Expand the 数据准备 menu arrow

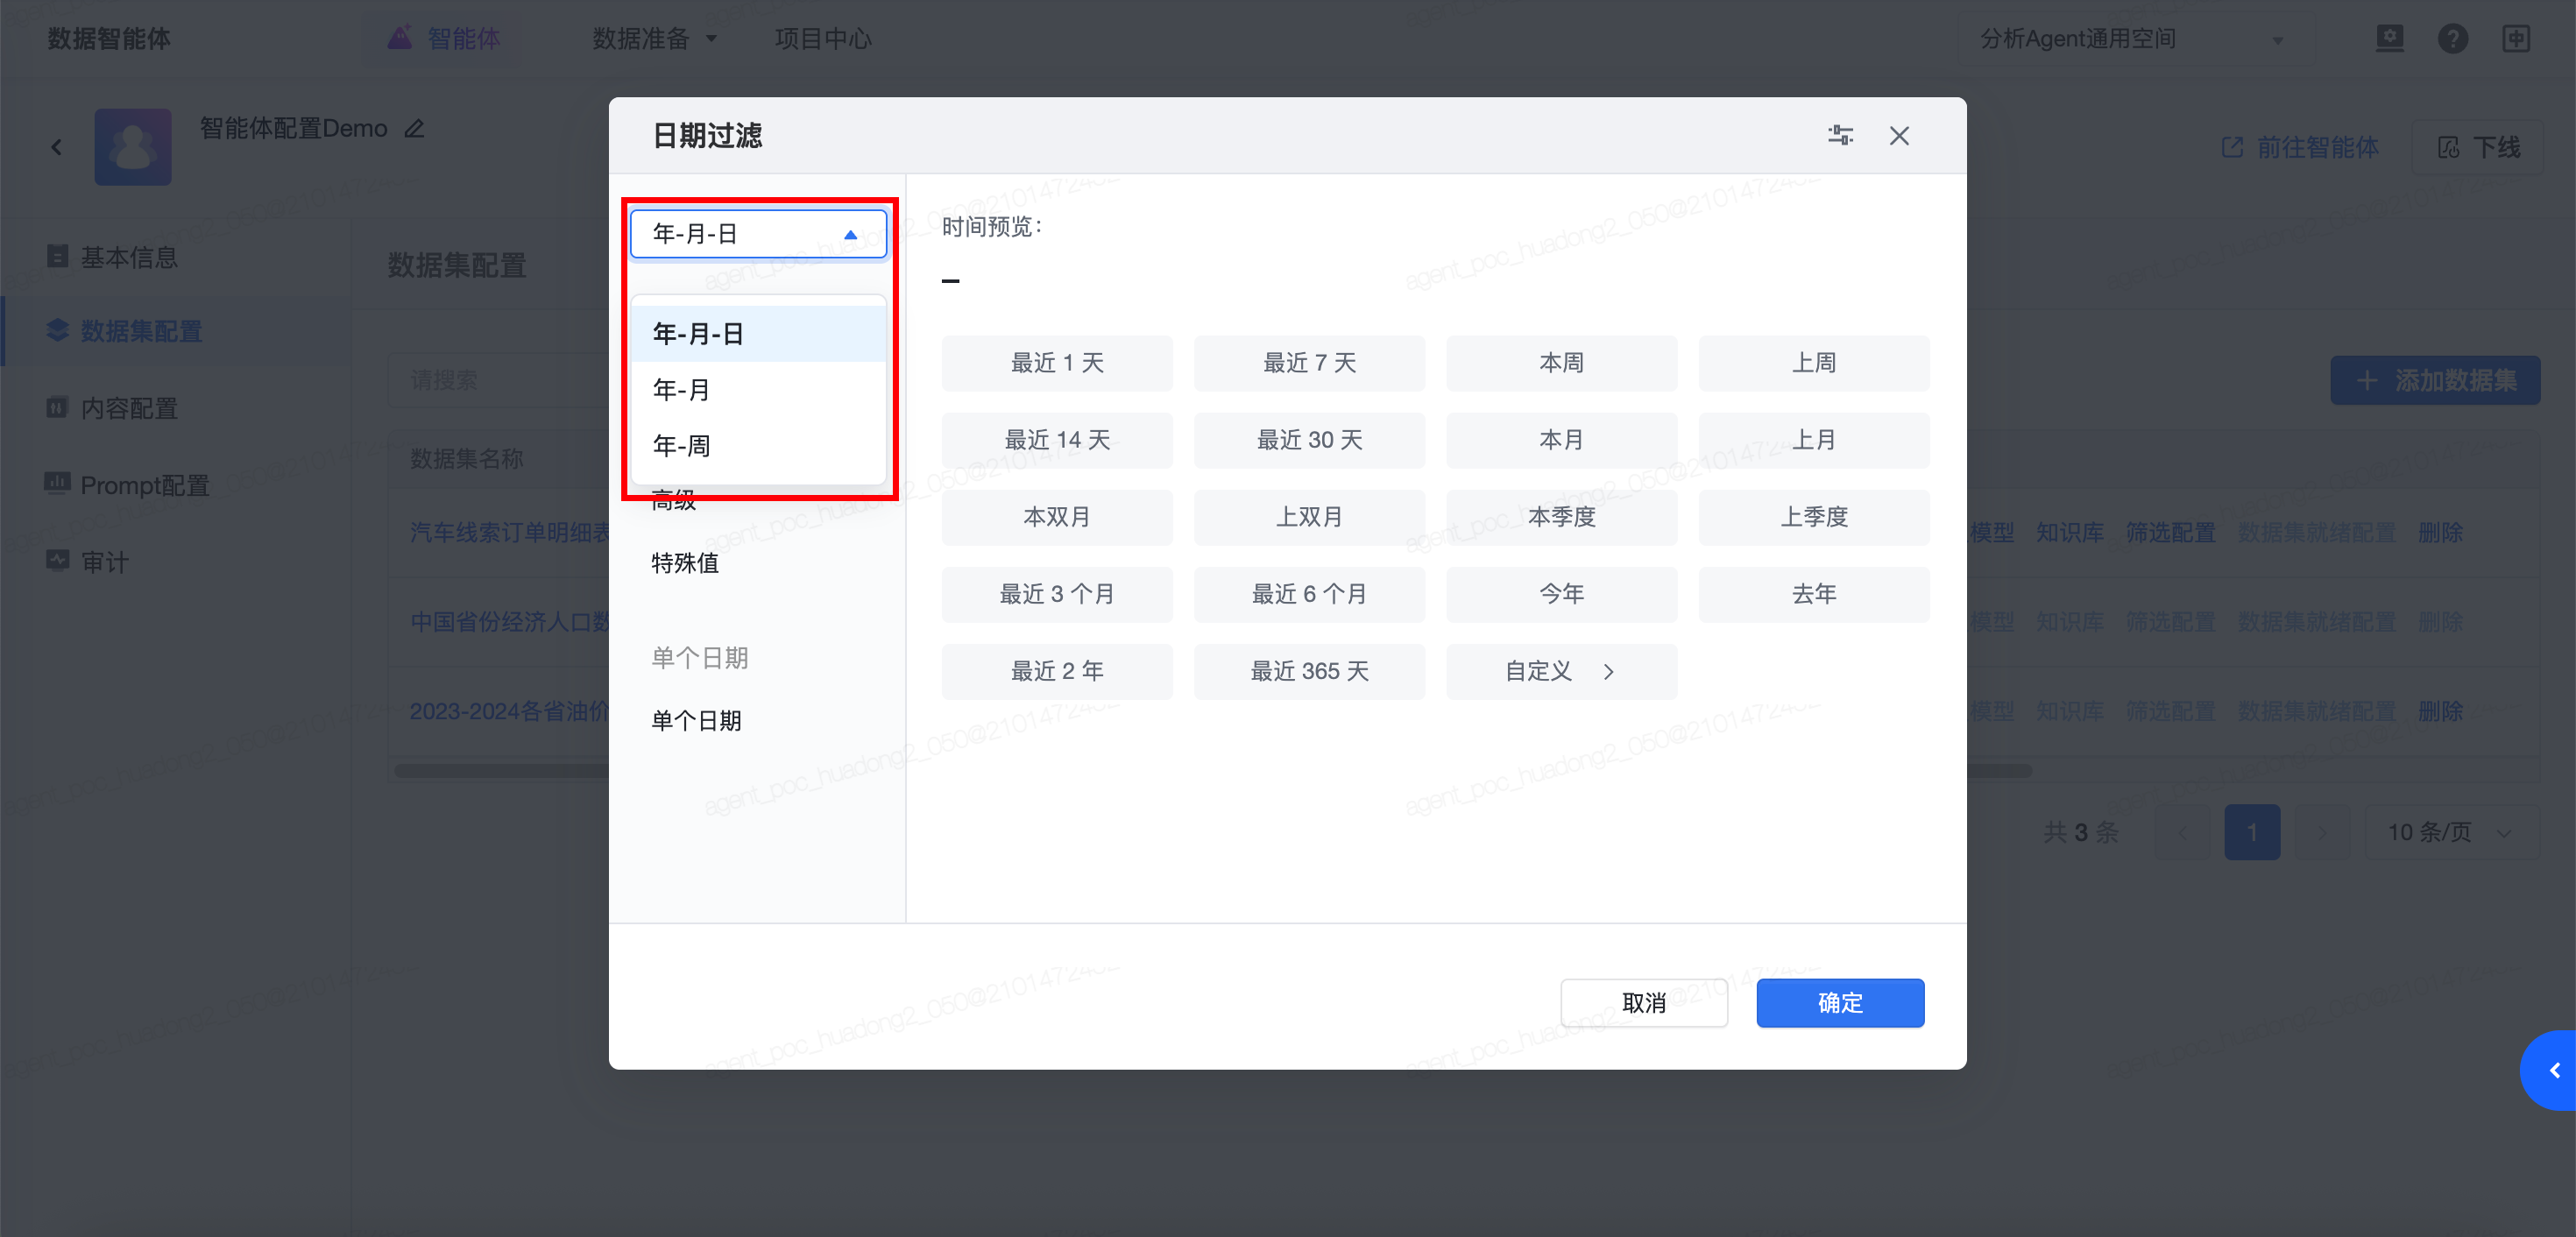point(712,39)
